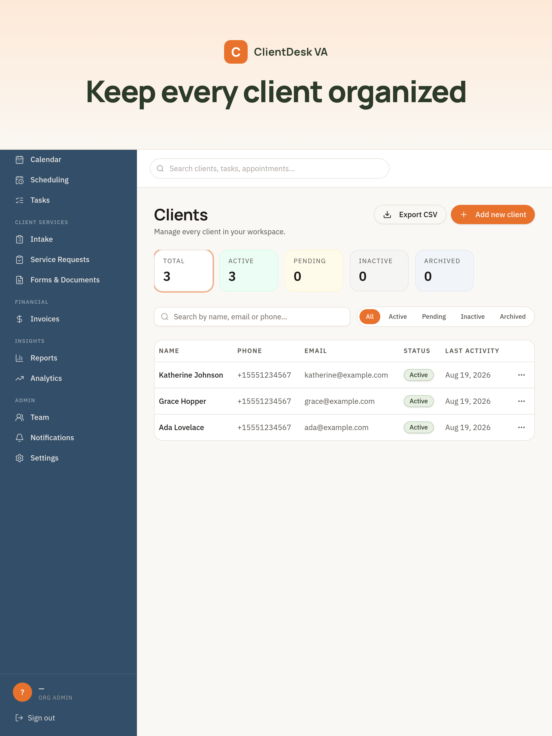Click the plus icon on Add new client
Image resolution: width=552 pixels, height=736 pixels.
[463, 214]
